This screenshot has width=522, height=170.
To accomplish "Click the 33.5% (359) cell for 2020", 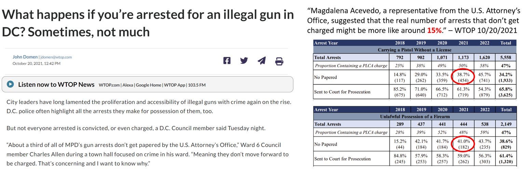I will click(442, 77).
